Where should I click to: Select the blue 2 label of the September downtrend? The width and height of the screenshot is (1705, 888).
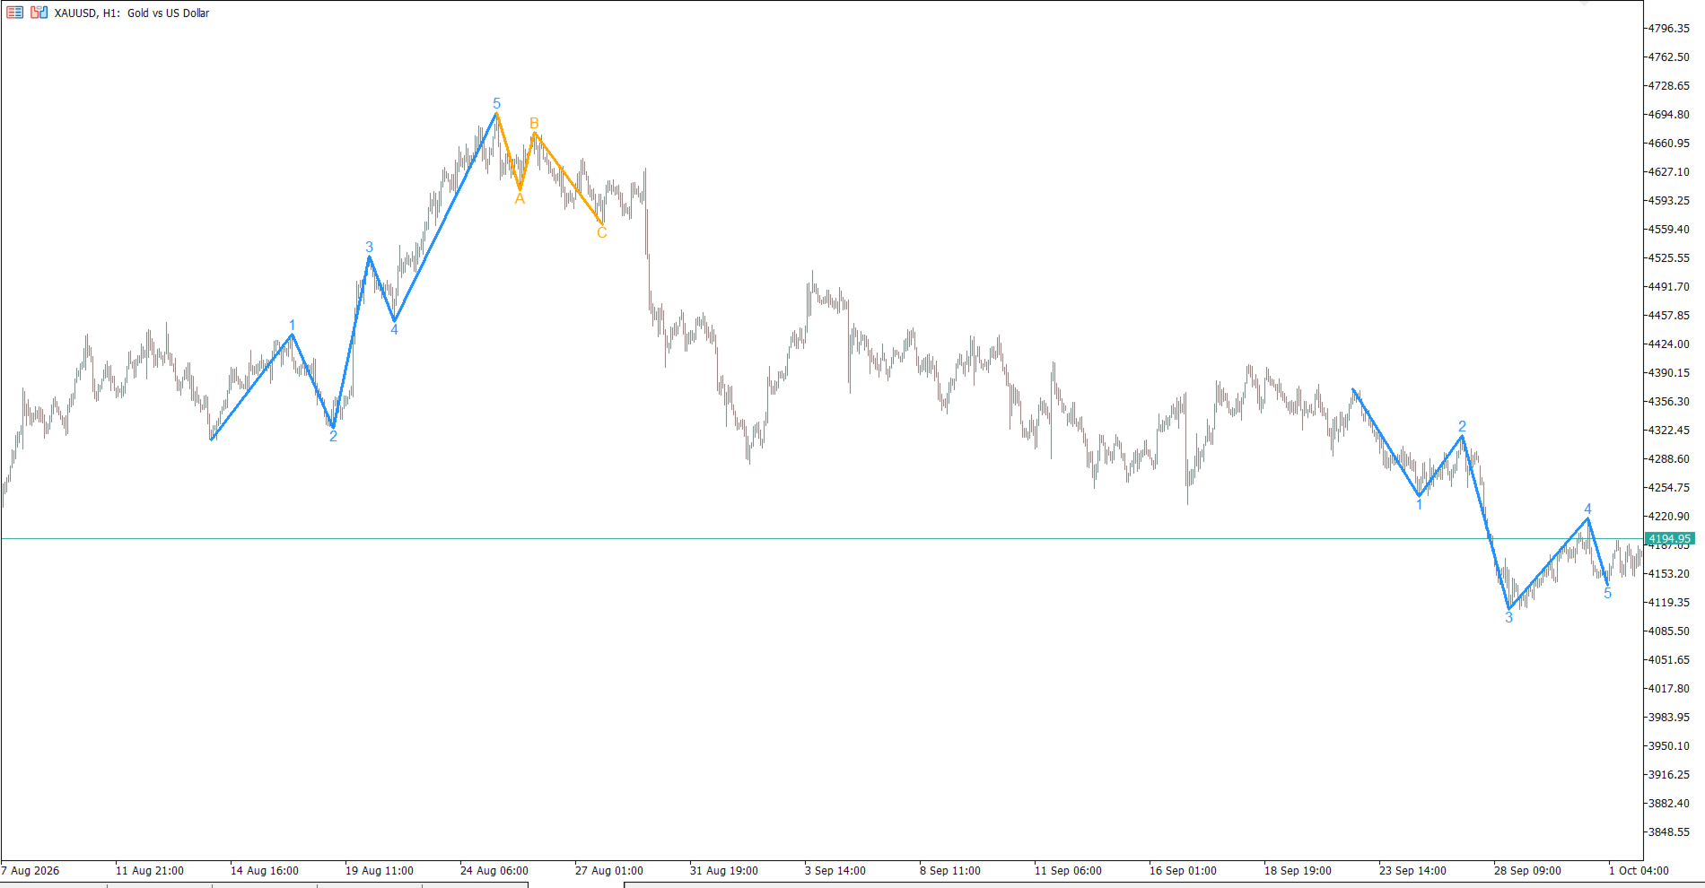coord(1462,427)
